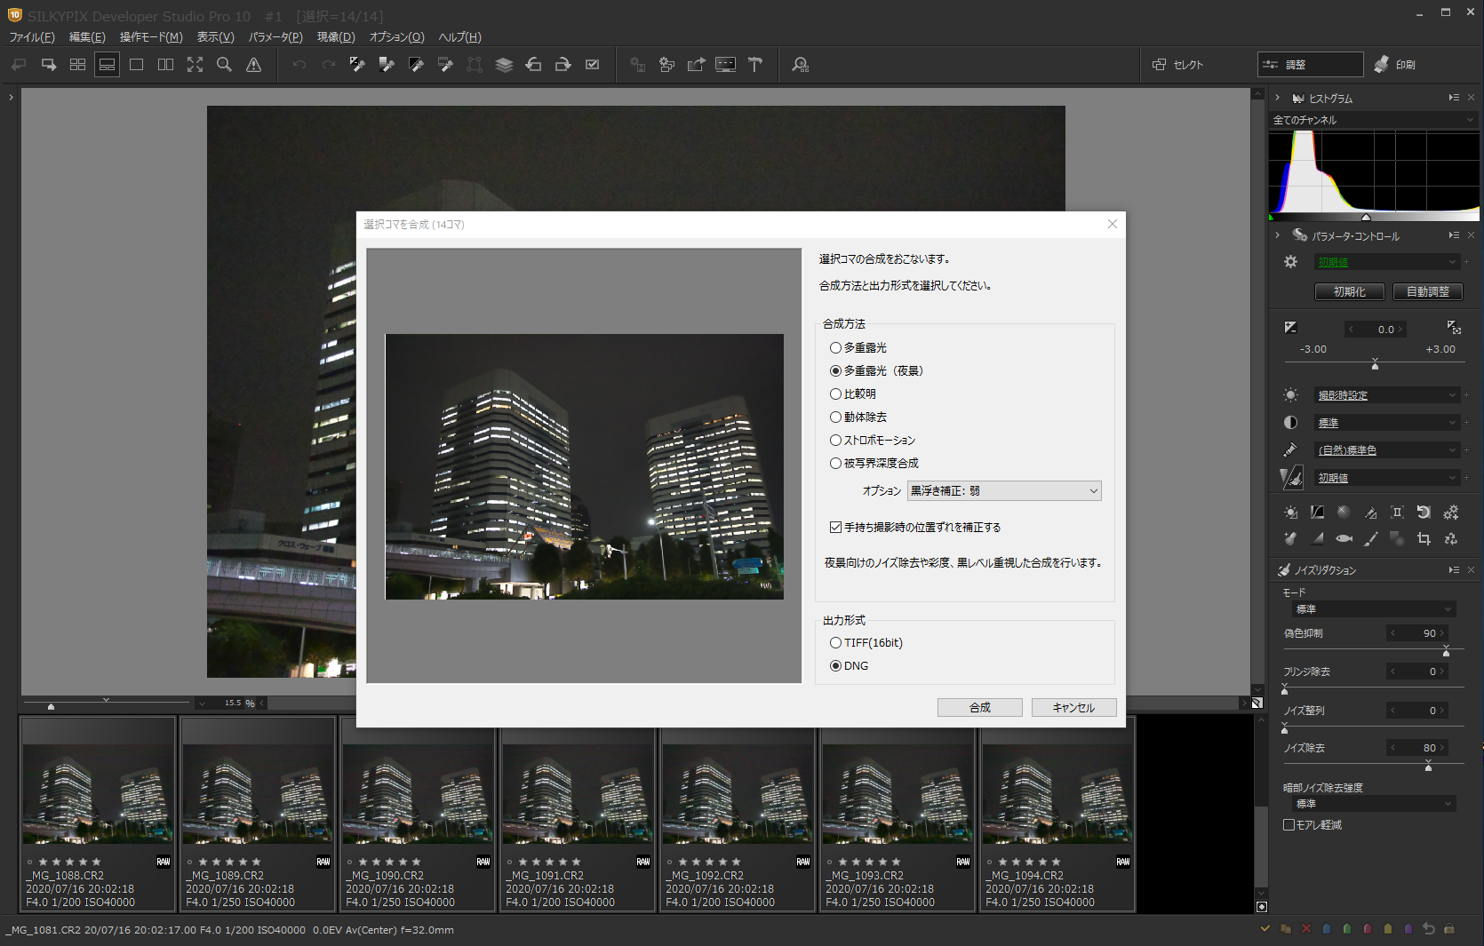Open the tone curve tool icon
The image size is (1484, 946).
[1317, 513]
